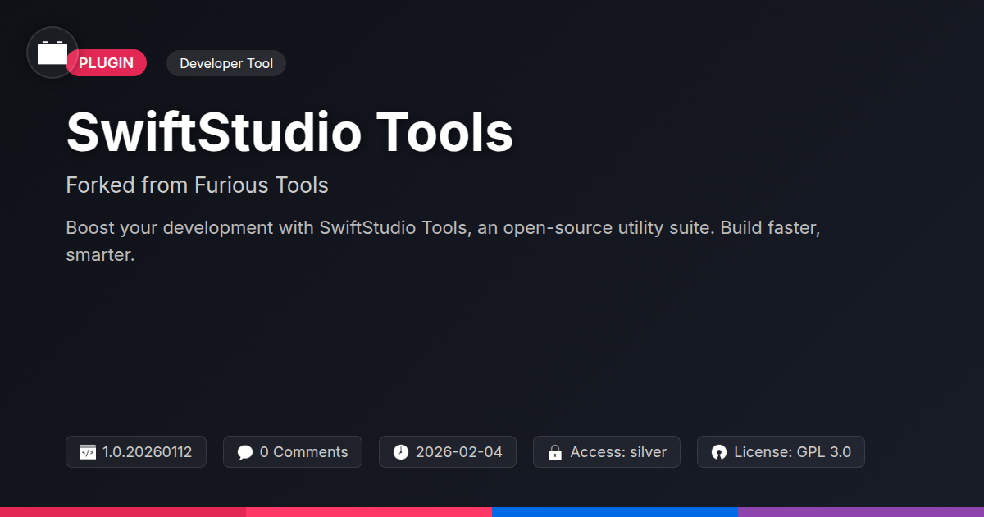Click the code version icon
The height and width of the screenshot is (517, 984).
[88, 452]
